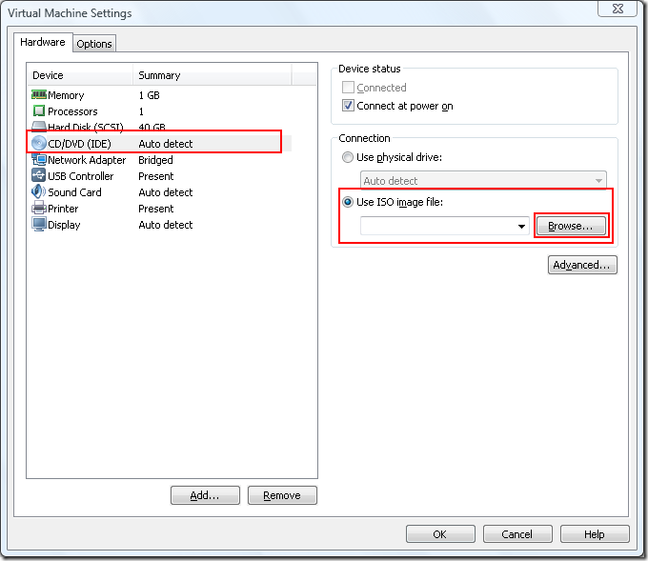Image resolution: width=648 pixels, height=561 pixels.
Task: Click the Remove device button
Action: [282, 495]
